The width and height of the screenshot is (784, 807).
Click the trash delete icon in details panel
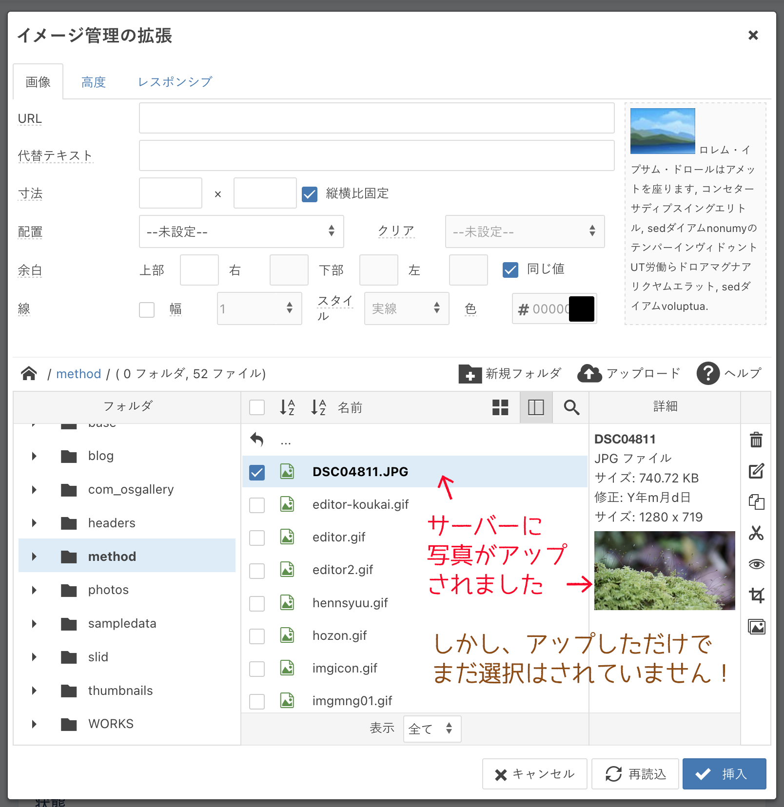tap(756, 440)
